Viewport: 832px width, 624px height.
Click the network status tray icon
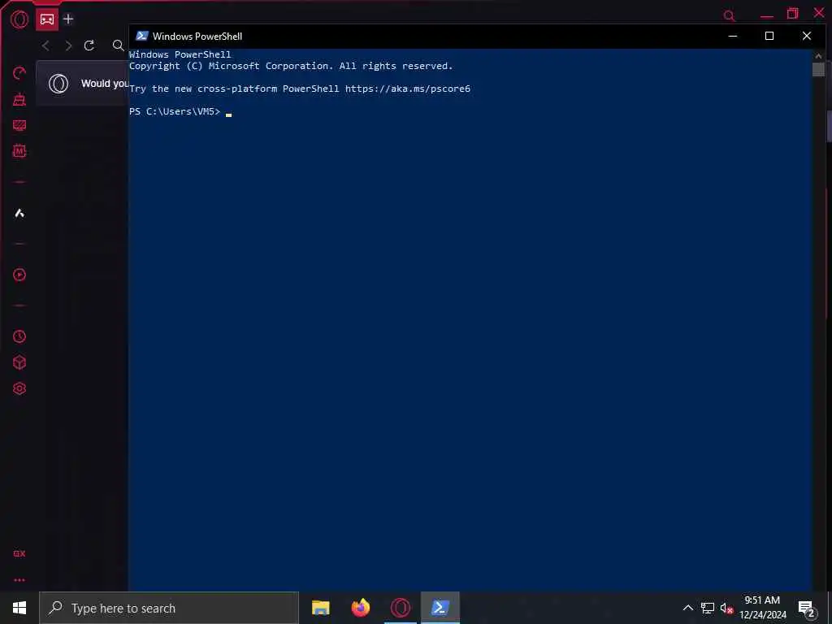pos(708,608)
